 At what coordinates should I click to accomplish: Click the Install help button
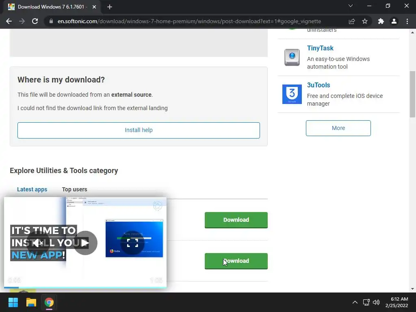point(139,130)
